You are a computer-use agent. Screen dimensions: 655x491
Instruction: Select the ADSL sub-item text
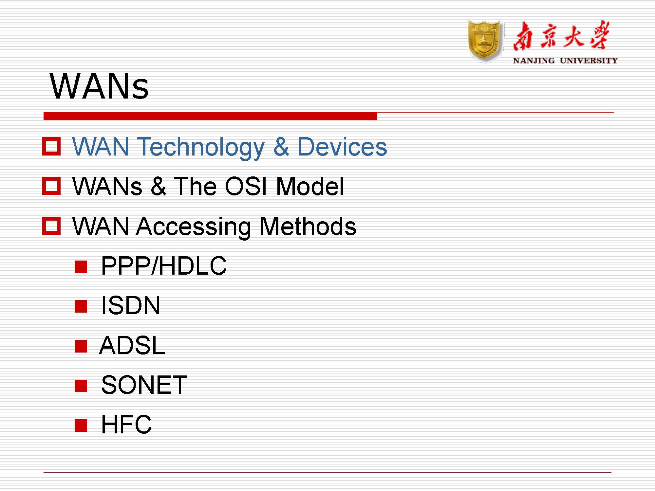coord(132,345)
